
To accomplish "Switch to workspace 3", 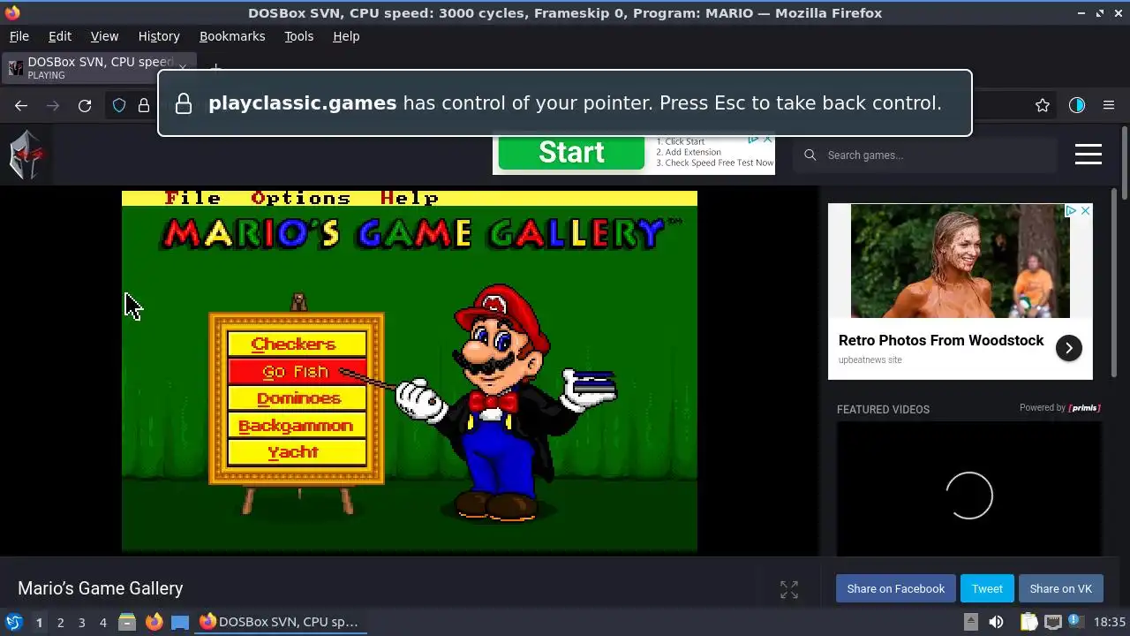I will 81,622.
